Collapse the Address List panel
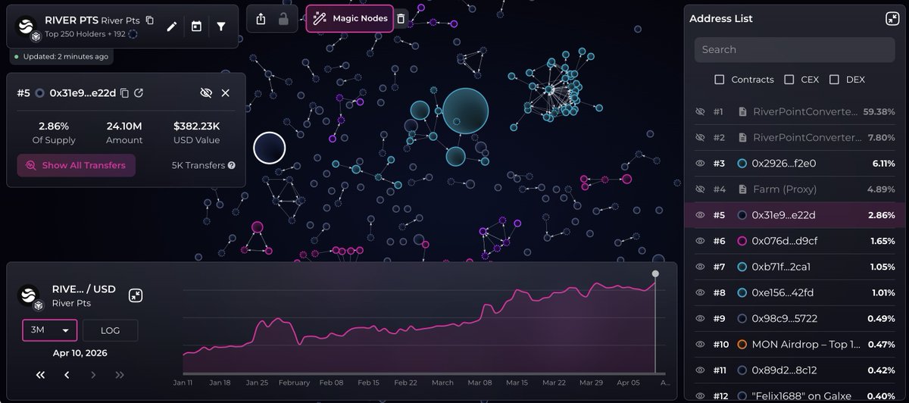 [891, 19]
